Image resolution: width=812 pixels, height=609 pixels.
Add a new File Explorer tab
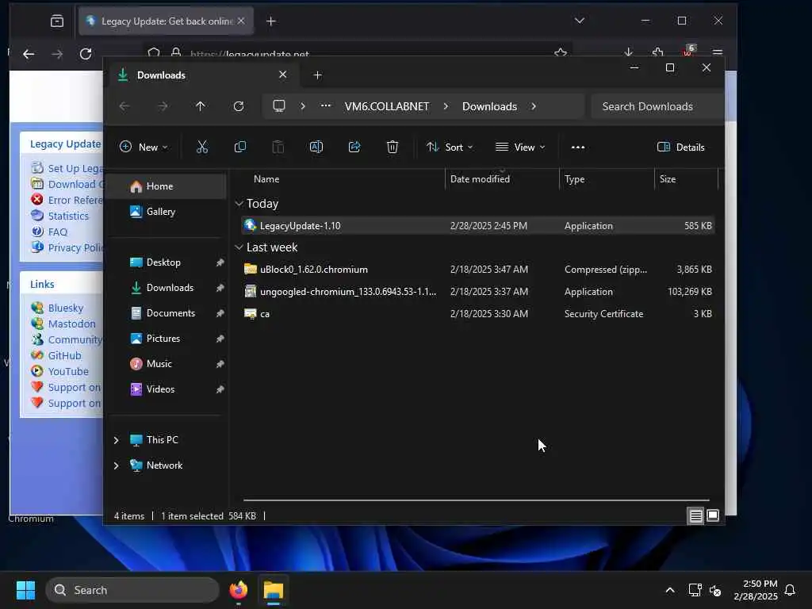[318, 75]
